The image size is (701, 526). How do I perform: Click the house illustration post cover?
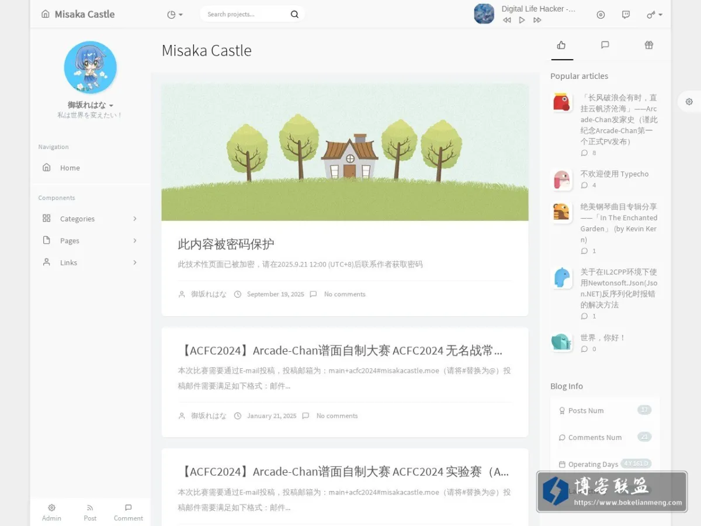[345, 152]
